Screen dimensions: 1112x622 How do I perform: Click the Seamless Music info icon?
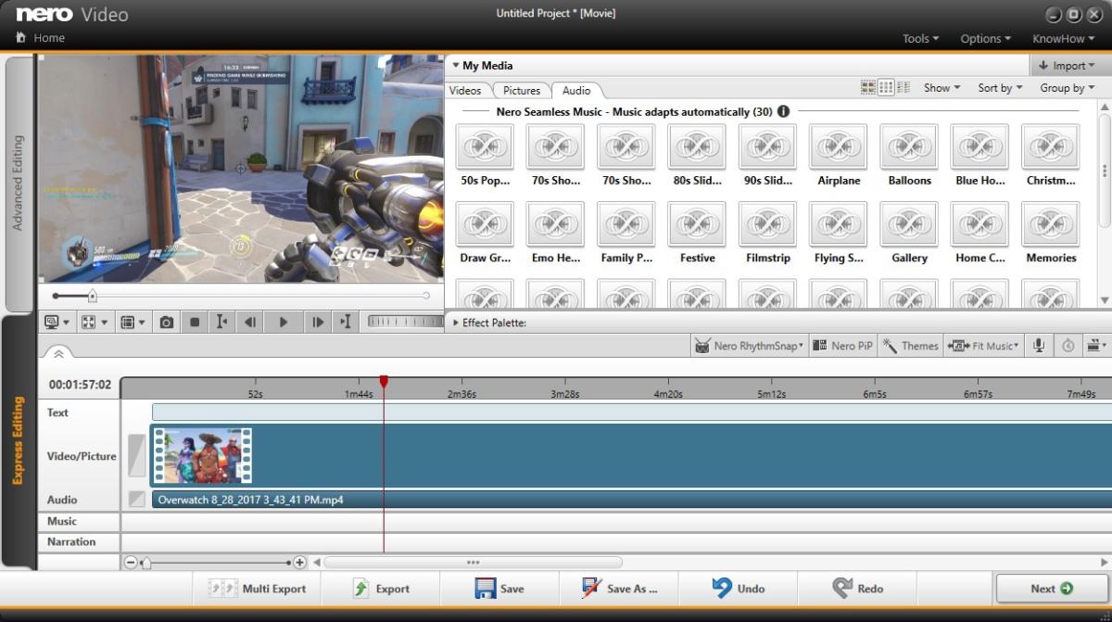coord(783,111)
